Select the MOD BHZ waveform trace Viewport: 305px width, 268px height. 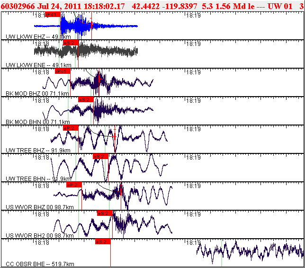click(98, 83)
